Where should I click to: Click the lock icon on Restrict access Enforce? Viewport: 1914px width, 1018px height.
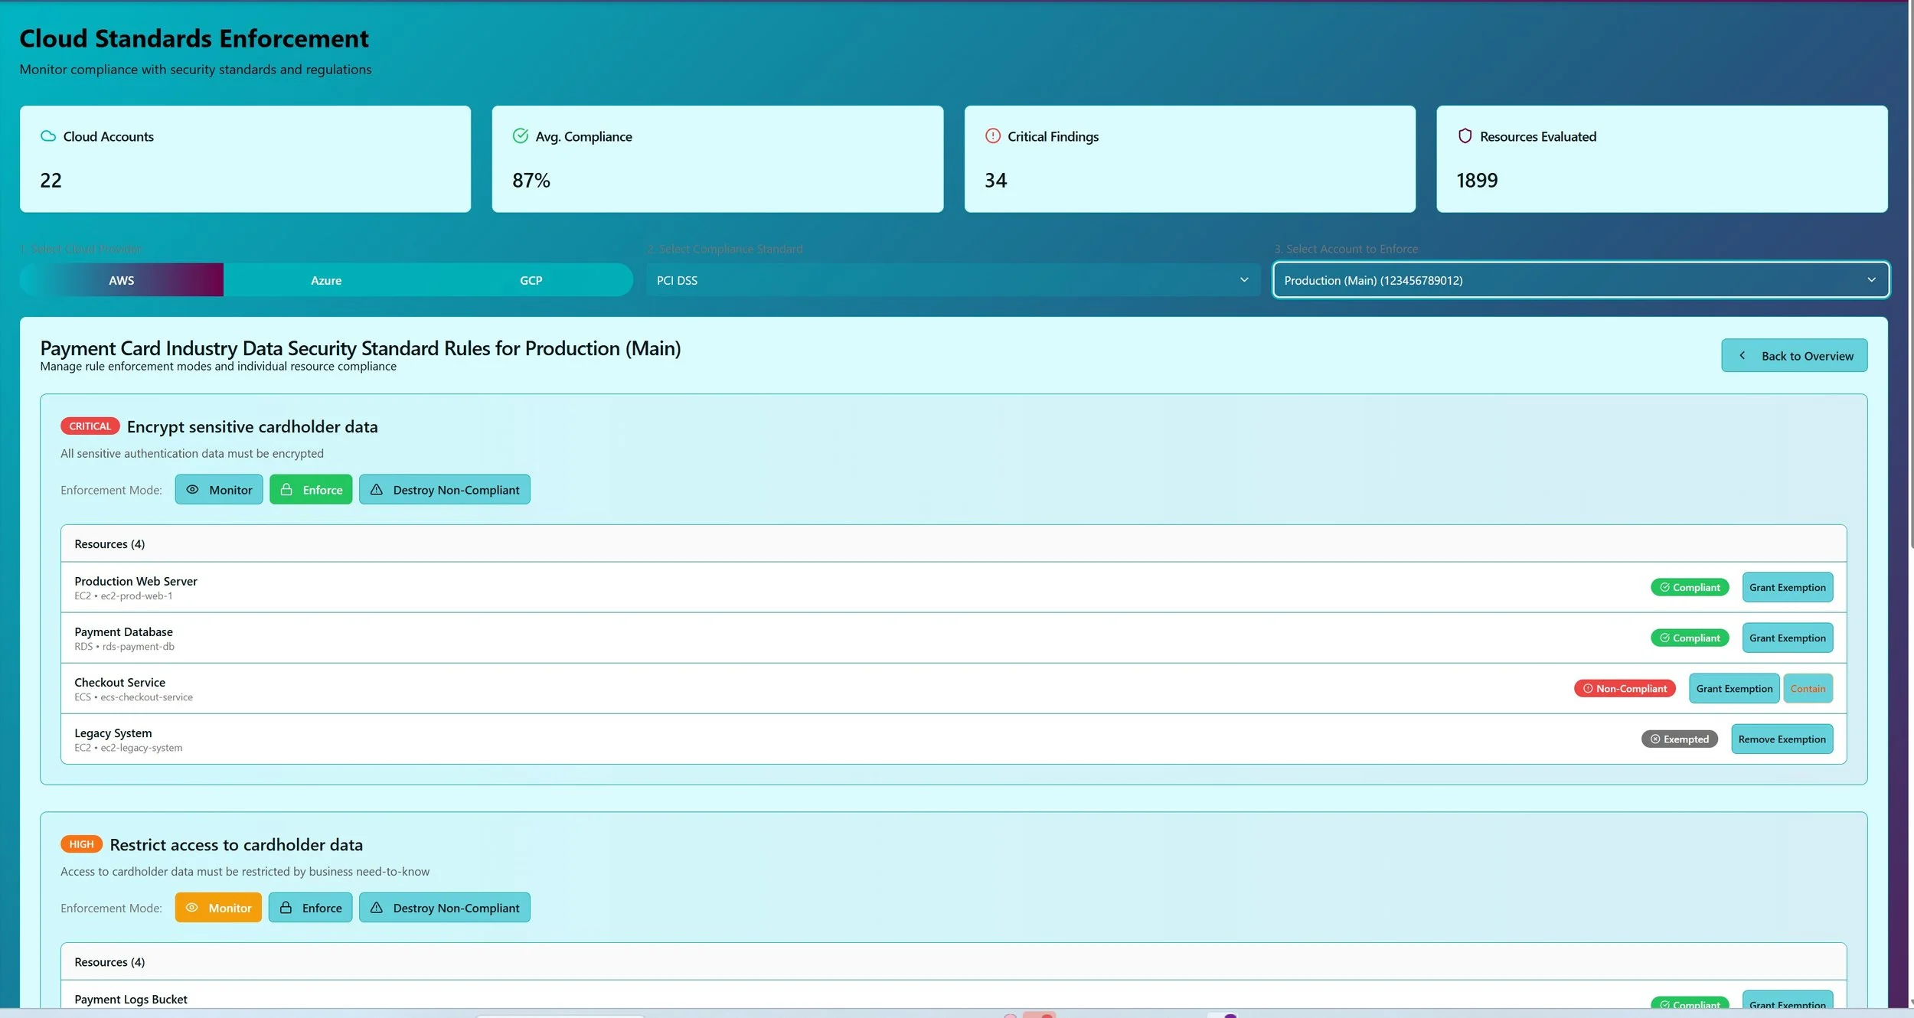[x=286, y=908]
